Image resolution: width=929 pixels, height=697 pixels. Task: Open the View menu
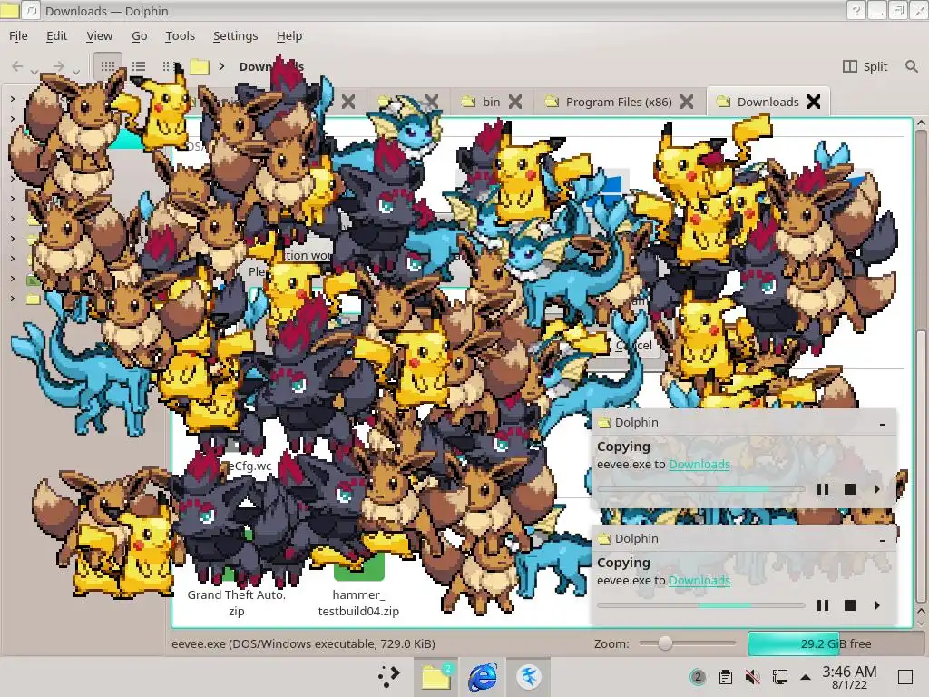99,35
